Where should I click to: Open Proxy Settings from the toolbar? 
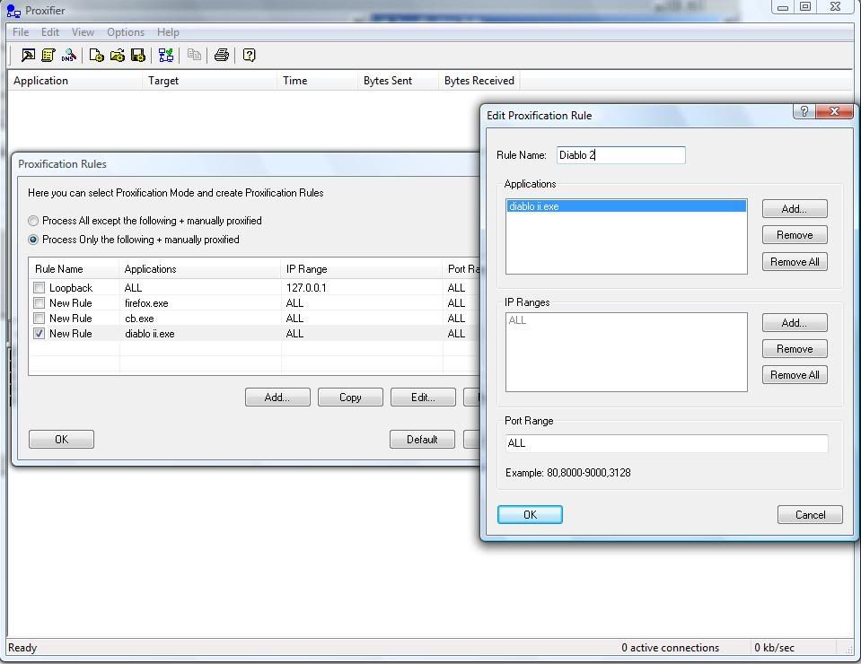(28, 55)
